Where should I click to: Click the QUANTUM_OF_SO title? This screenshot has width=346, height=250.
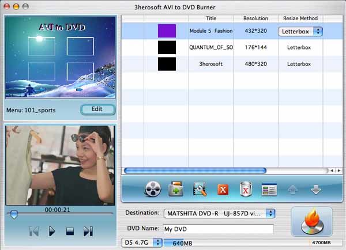point(211,47)
